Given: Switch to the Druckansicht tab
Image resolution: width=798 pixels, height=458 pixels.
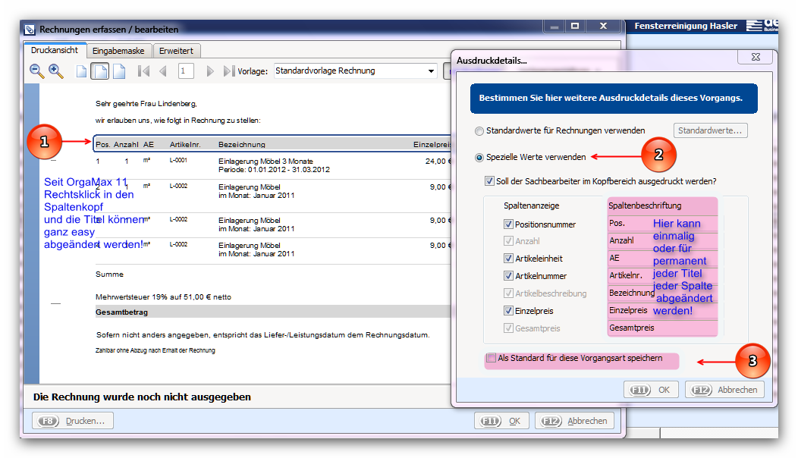Looking at the screenshot, I should pos(55,50).
